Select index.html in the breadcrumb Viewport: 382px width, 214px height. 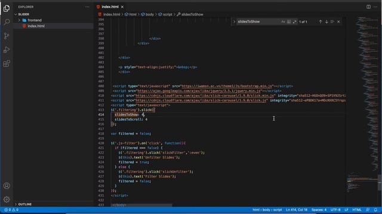pyautogui.click(x=112, y=14)
